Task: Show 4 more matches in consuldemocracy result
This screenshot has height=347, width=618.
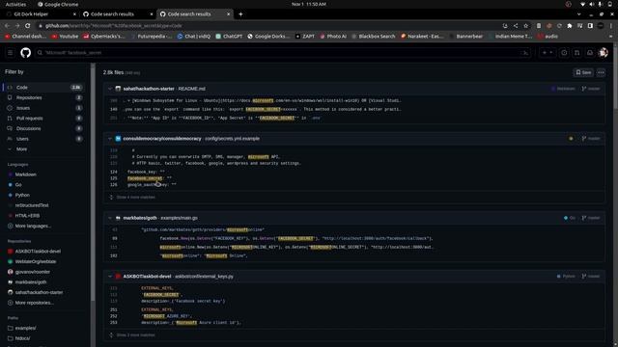Action: point(135,197)
